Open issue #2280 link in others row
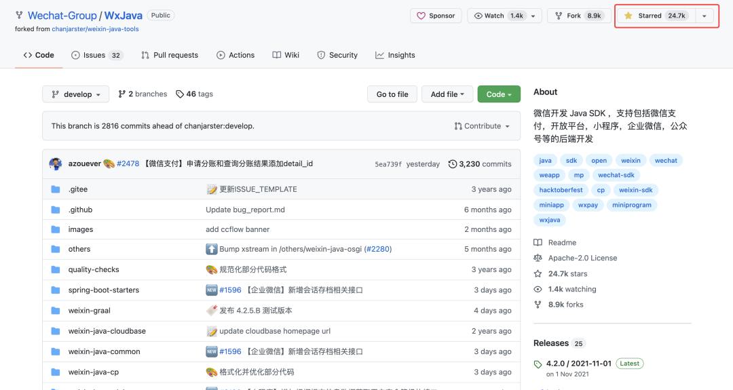 click(378, 249)
